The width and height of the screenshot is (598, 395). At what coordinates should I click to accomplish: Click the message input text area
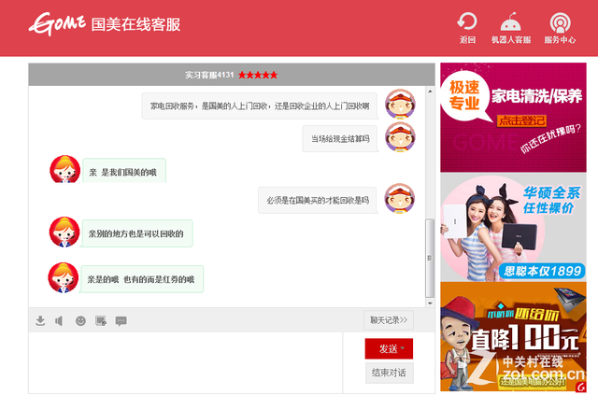pyautogui.click(x=185, y=362)
